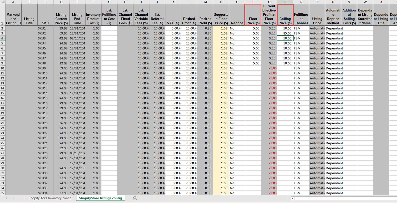Select the SKU19 cell
This screenshot has height=203, width=397.
[x=45, y=118]
